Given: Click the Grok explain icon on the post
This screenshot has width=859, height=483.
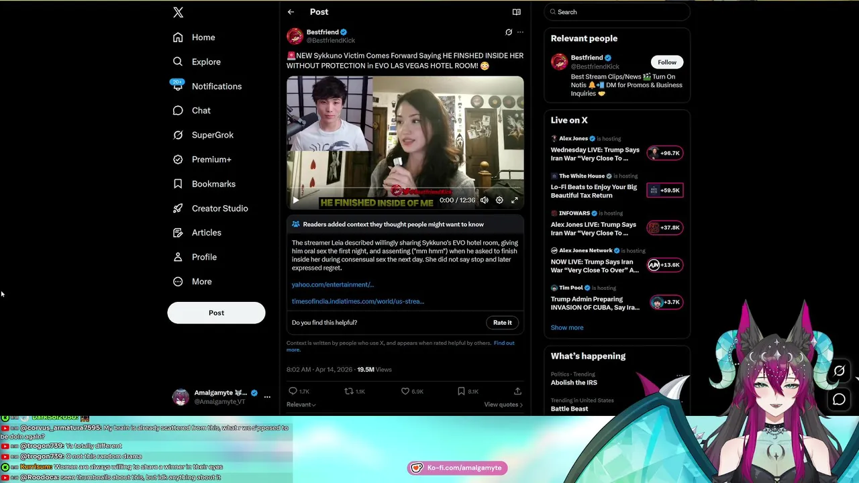Looking at the screenshot, I should (x=509, y=32).
